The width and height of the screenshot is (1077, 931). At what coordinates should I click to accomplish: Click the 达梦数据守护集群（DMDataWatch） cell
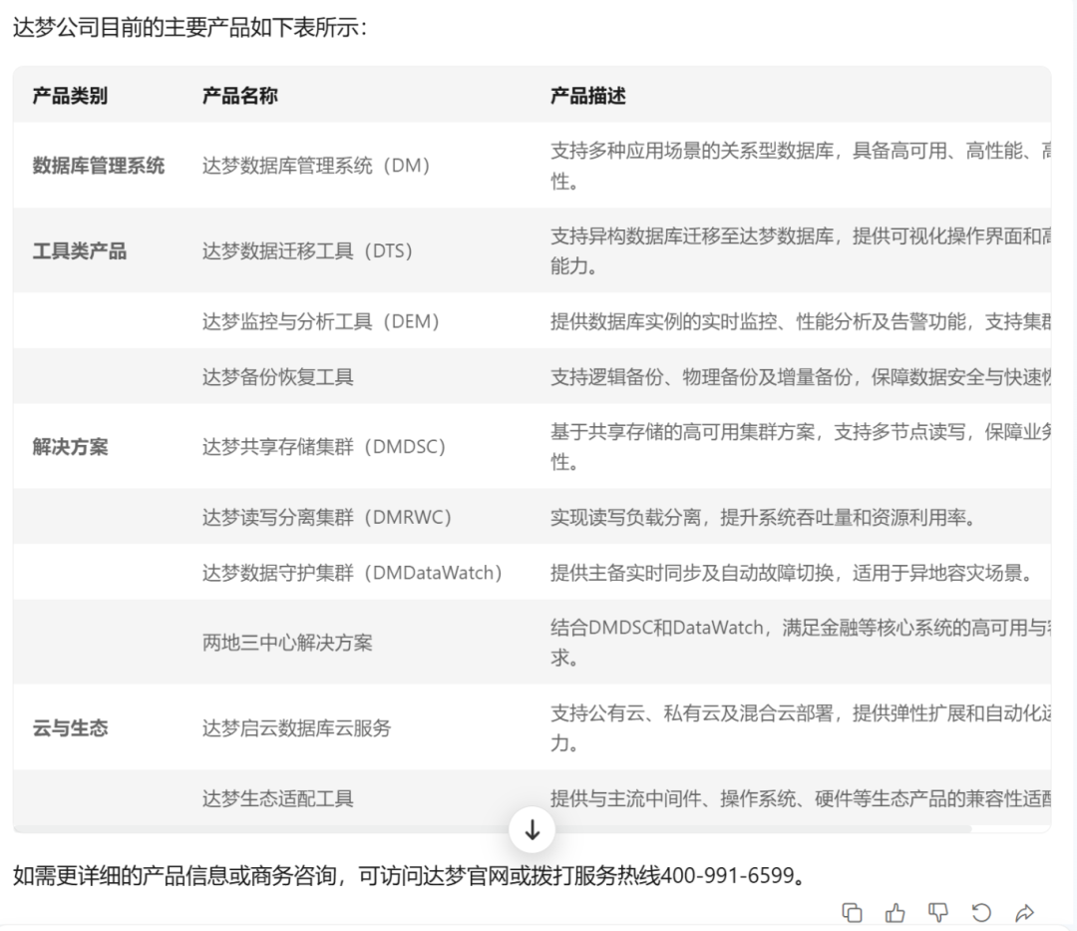(x=352, y=573)
